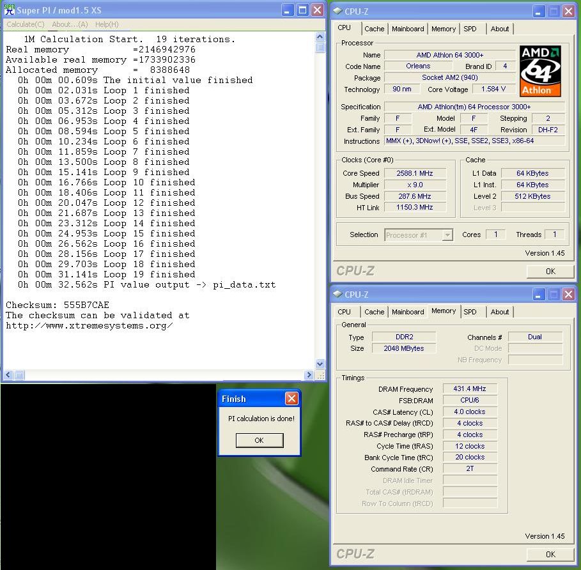Click the Threads value field
Viewport: 581px width, 570px height.
click(555, 235)
